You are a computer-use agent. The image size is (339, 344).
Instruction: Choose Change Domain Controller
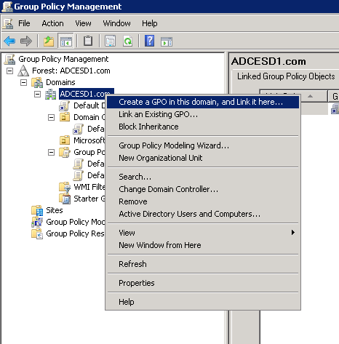pyautogui.click(x=203, y=189)
